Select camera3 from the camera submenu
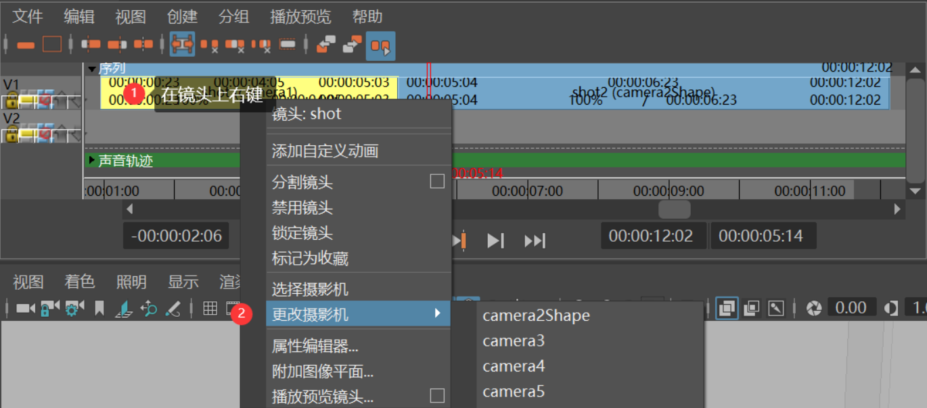 [x=514, y=340]
